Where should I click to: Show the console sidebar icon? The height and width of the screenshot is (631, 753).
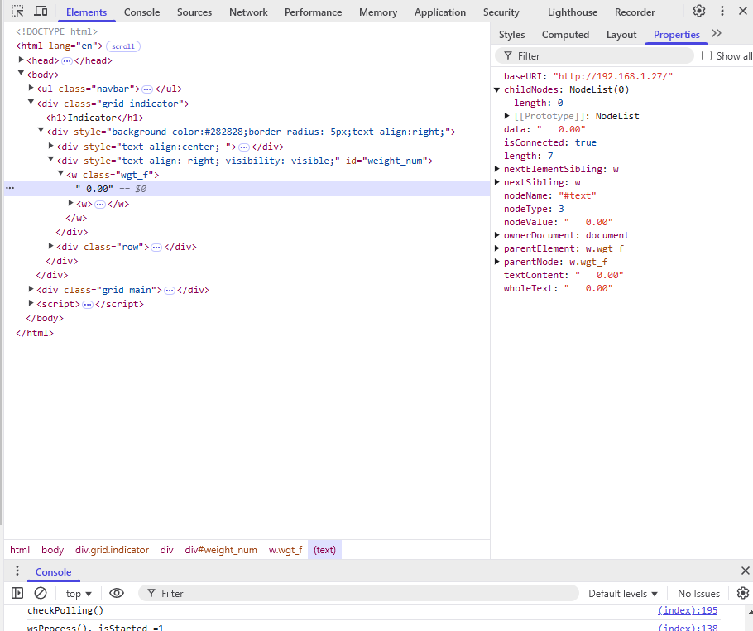pyautogui.click(x=17, y=593)
